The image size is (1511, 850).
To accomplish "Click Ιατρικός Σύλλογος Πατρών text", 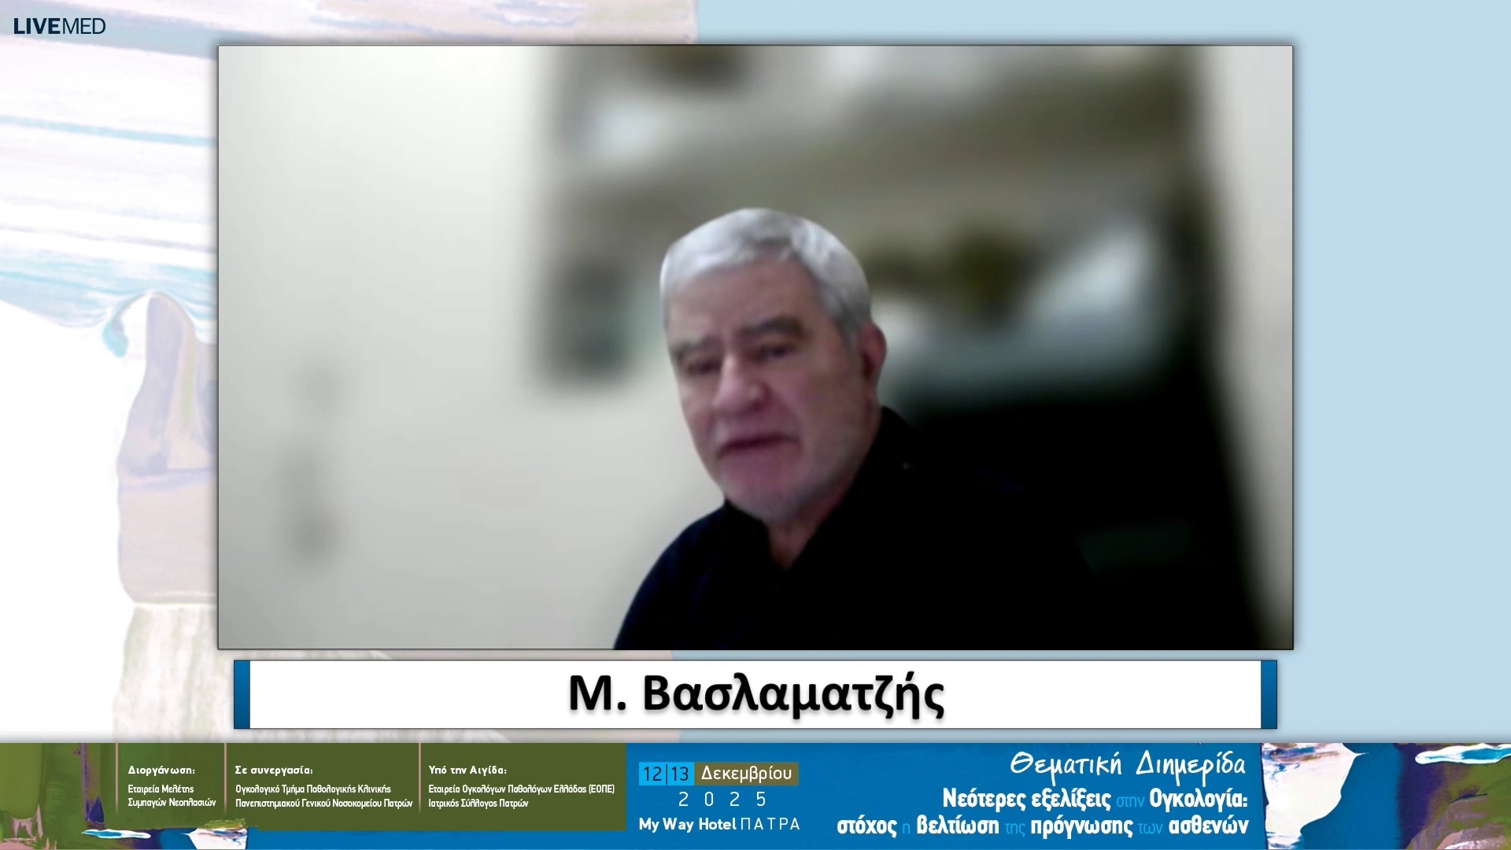I will (x=478, y=804).
